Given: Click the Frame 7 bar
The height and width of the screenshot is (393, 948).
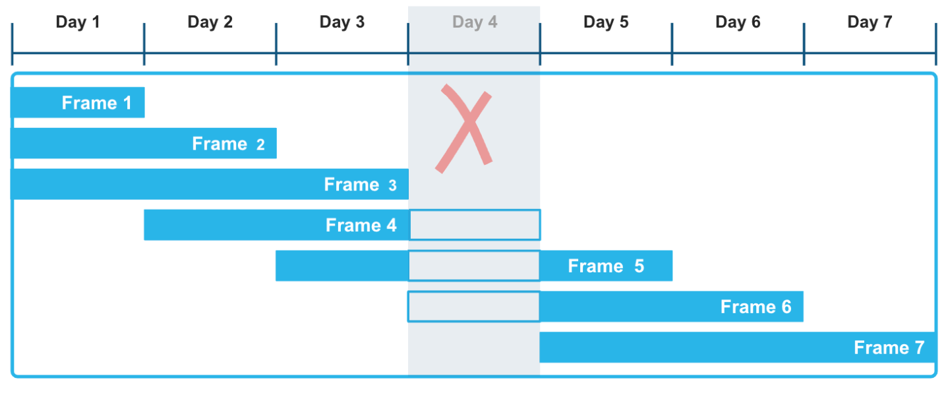Looking at the screenshot, I should (737, 348).
